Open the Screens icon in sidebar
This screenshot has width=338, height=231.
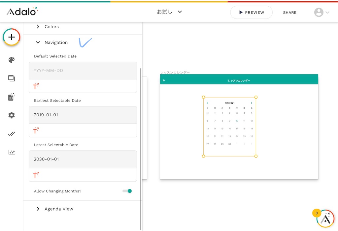12,78
